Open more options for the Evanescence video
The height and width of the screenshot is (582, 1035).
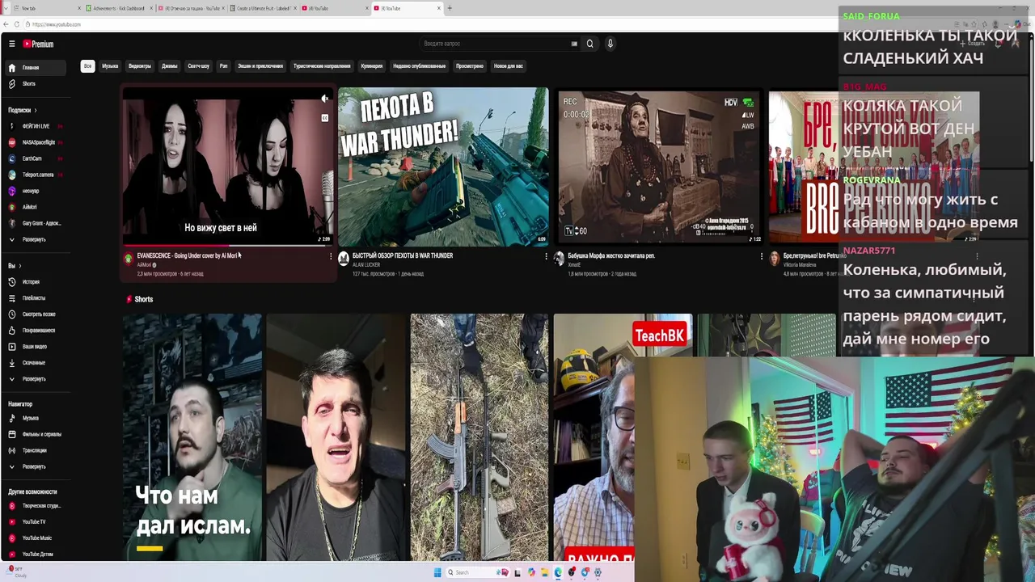click(x=331, y=256)
